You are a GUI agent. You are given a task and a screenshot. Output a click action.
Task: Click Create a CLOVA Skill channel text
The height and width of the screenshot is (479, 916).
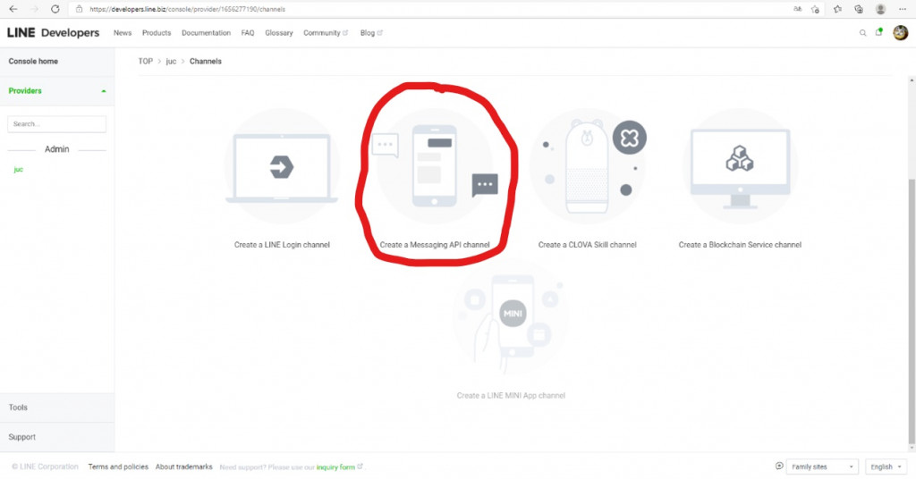tap(587, 245)
